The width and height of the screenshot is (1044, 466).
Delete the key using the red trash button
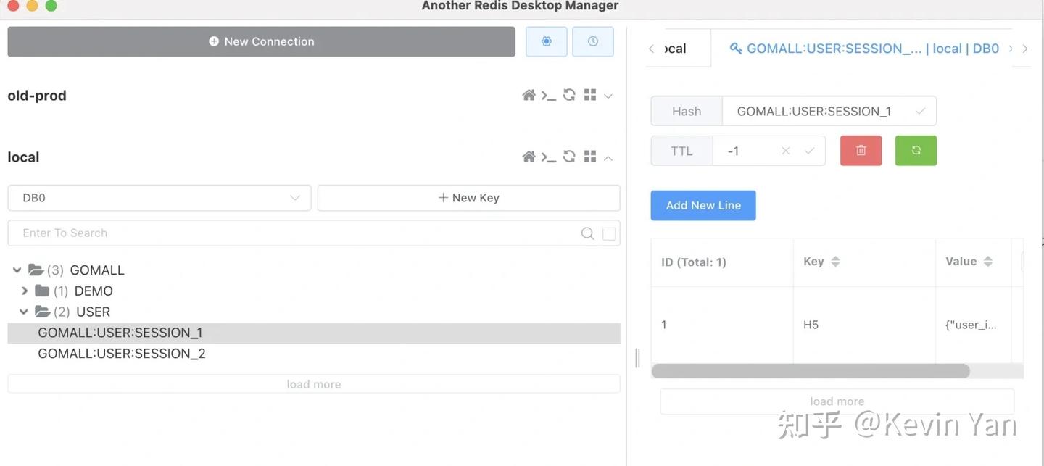[861, 150]
